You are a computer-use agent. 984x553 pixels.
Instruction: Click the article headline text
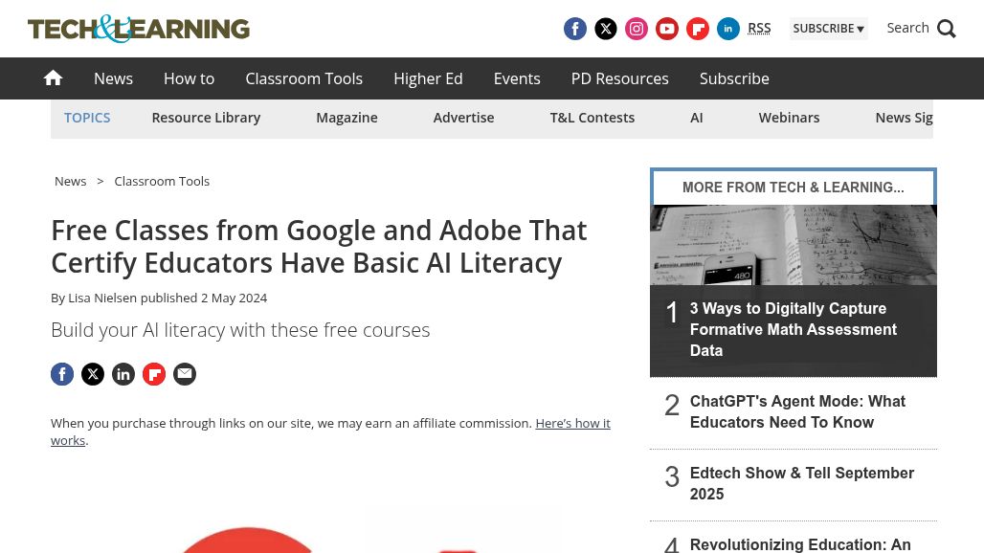click(x=319, y=247)
